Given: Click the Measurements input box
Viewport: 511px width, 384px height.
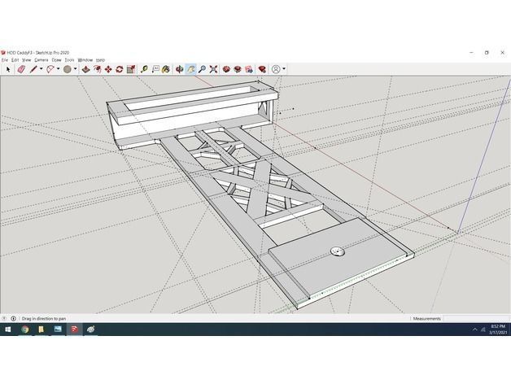Looking at the screenshot, I should [x=477, y=318].
